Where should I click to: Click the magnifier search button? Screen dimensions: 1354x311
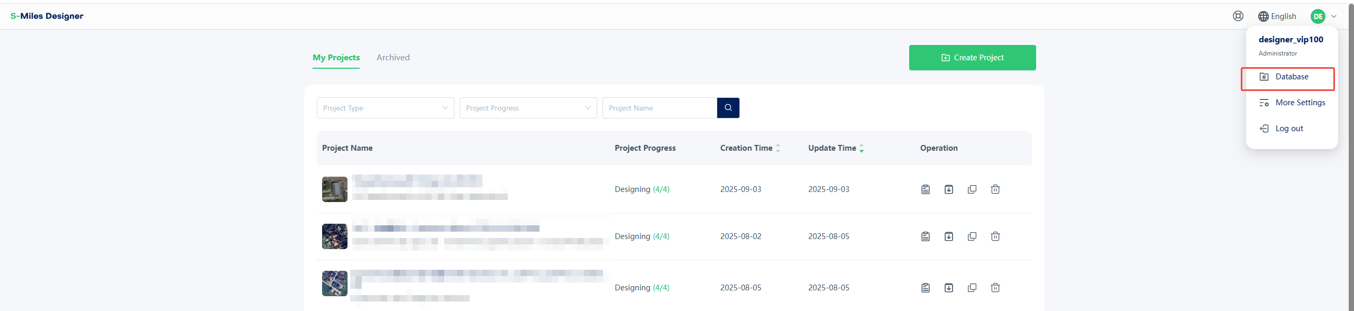[x=728, y=108]
